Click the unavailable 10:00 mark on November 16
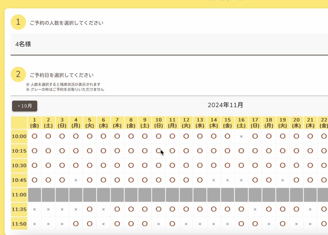Screen dimensions: 328x235 pyautogui.click(x=241, y=136)
